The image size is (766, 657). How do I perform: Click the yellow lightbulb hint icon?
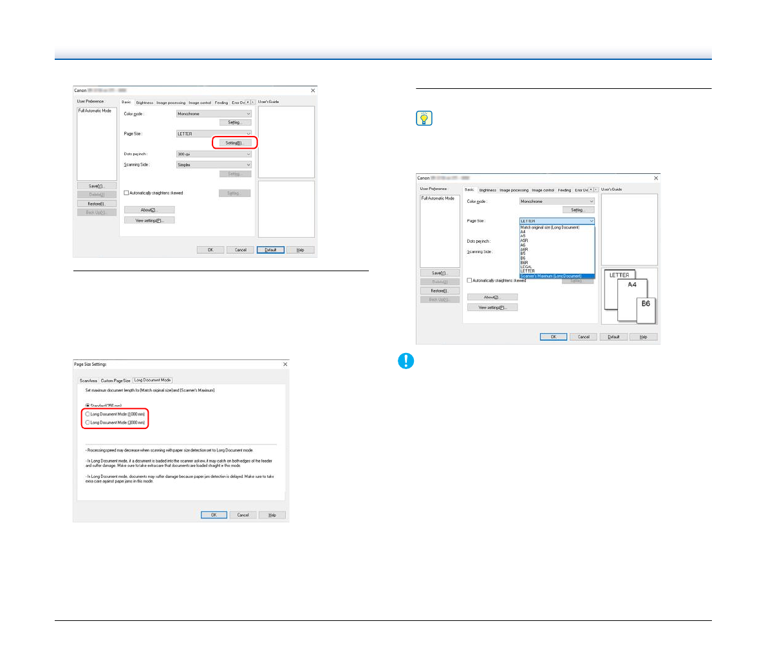click(x=424, y=119)
